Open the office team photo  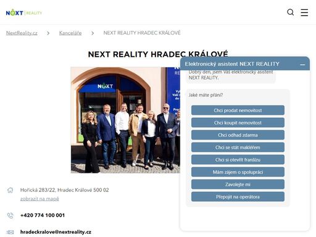125,120
